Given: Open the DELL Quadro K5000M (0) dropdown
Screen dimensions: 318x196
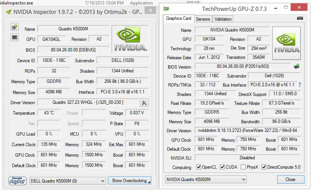Looking at the screenshot, I should (x=67, y=181).
